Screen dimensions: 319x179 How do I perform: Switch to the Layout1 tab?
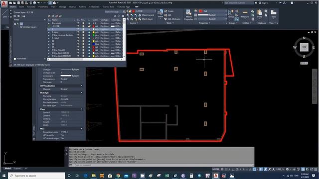(x=18, y=169)
